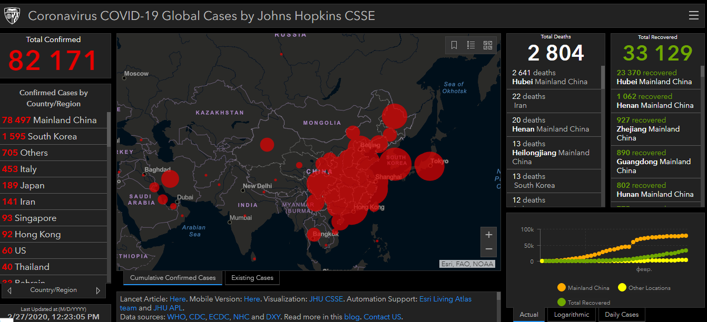Zoom in on the map with plus
The width and height of the screenshot is (707, 322).
coord(489,235)
